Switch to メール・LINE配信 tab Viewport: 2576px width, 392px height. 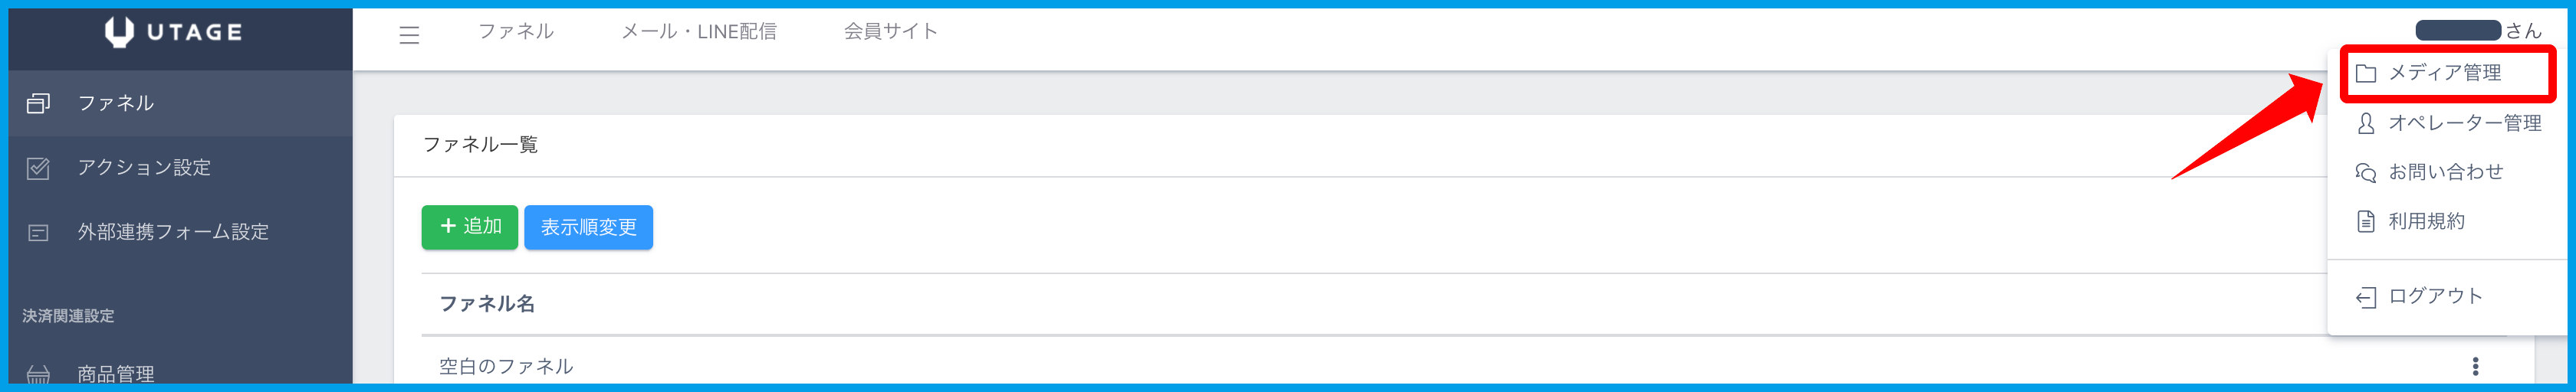(x=698, y=32)
